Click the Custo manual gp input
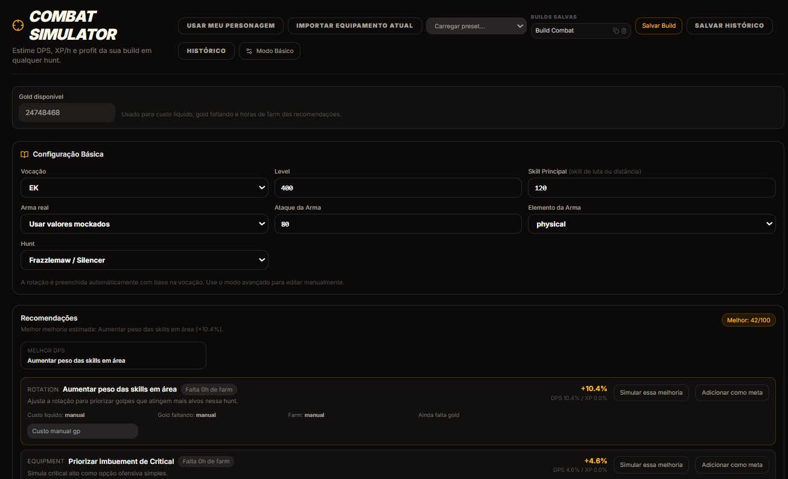788x479 pixels. click(83, 431)
